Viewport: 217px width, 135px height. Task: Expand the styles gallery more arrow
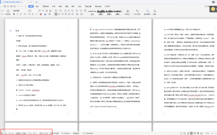[123, 14]
